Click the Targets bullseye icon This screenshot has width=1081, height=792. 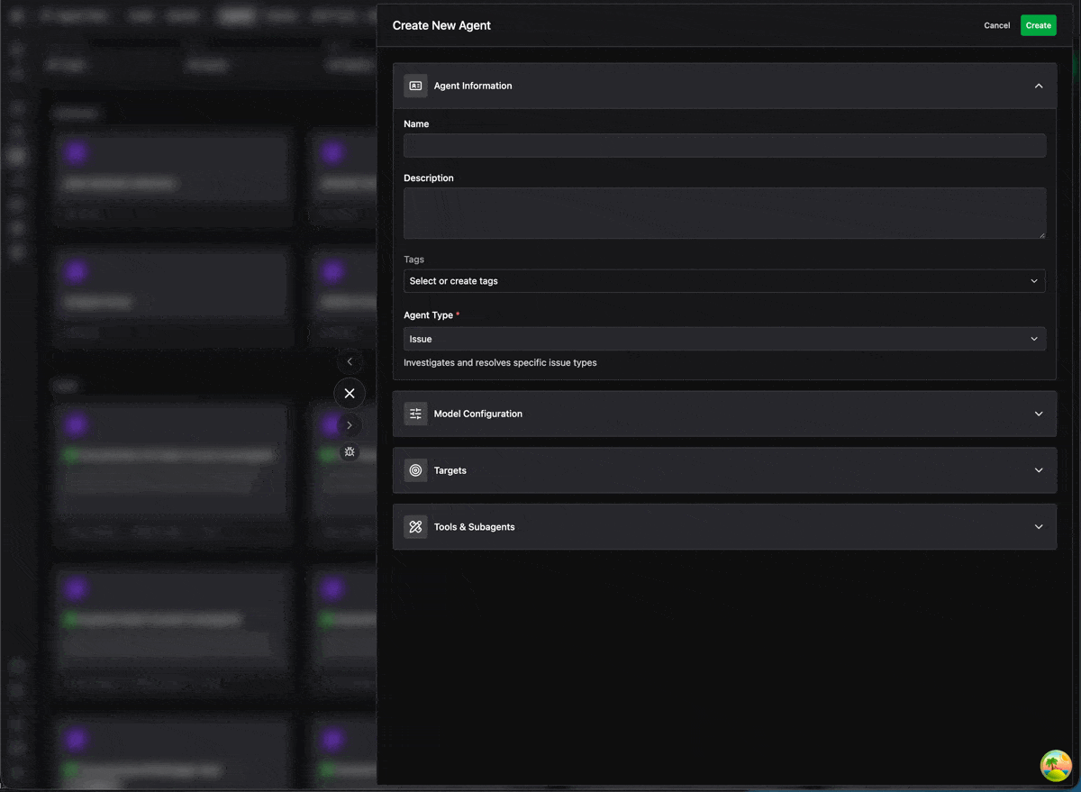[x=415, y=470]
